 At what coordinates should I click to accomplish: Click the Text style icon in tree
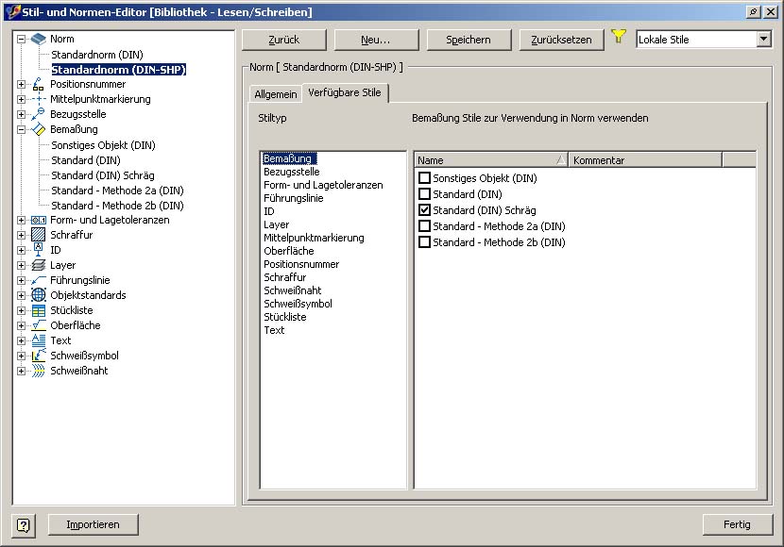39,340
